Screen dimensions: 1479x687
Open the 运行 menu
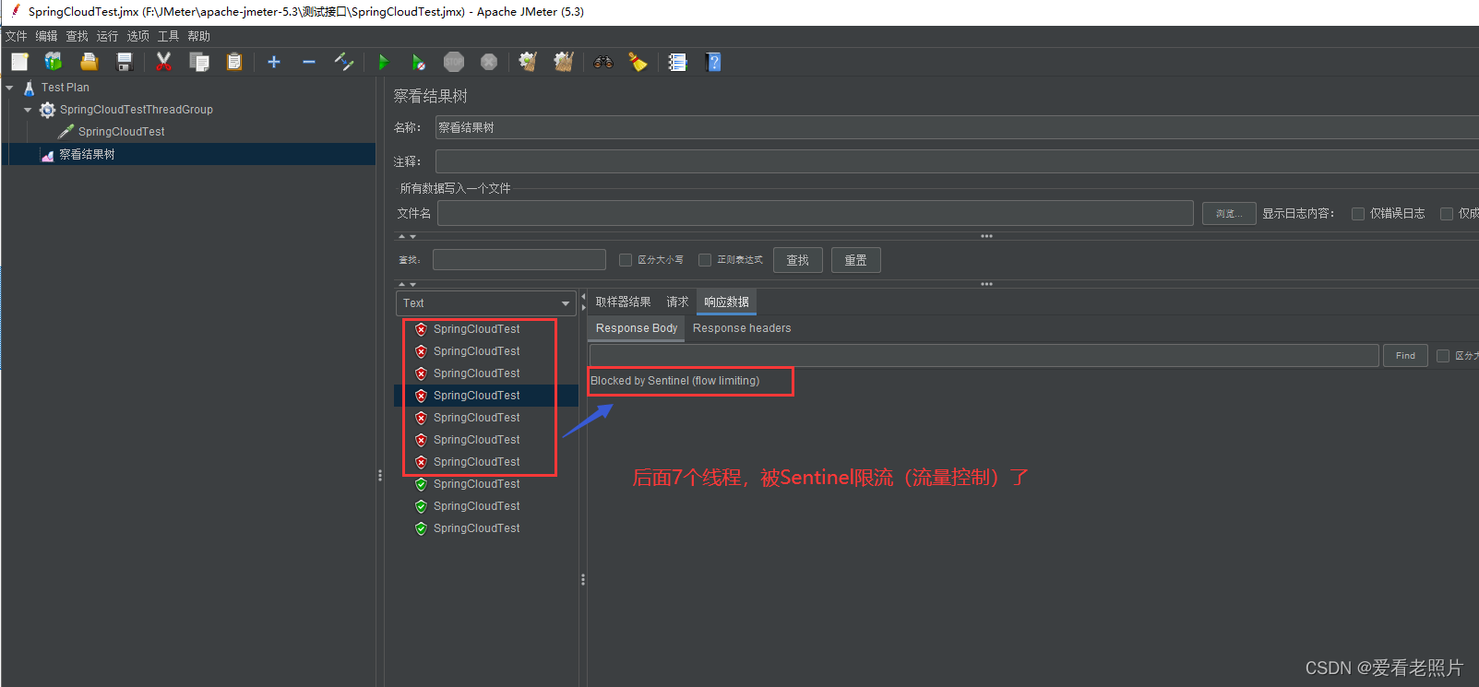[x=108, y=36]
